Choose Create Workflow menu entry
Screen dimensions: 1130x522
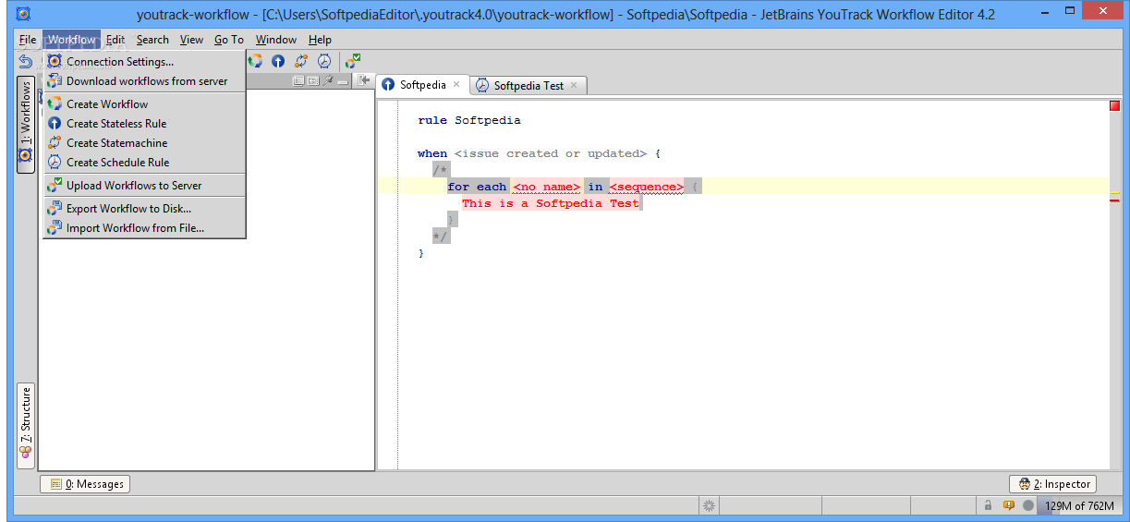pos(145,104)
